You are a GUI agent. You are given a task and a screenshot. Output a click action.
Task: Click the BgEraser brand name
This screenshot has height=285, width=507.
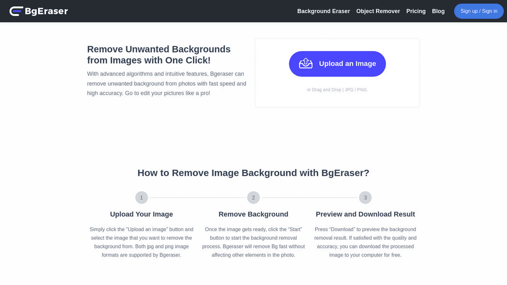46,11
